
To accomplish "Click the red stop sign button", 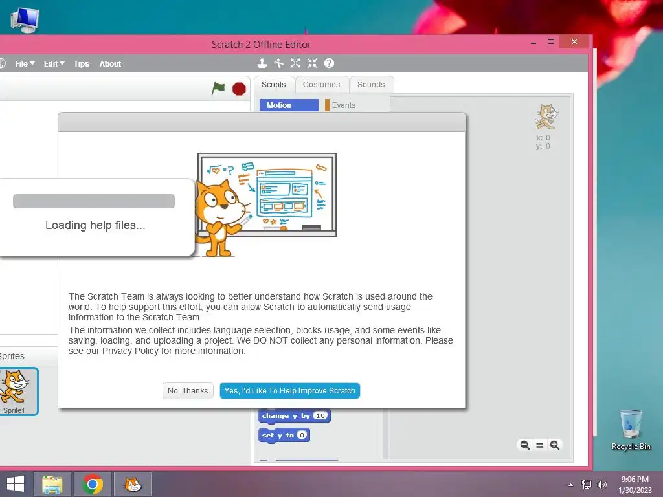I will 239,89.
